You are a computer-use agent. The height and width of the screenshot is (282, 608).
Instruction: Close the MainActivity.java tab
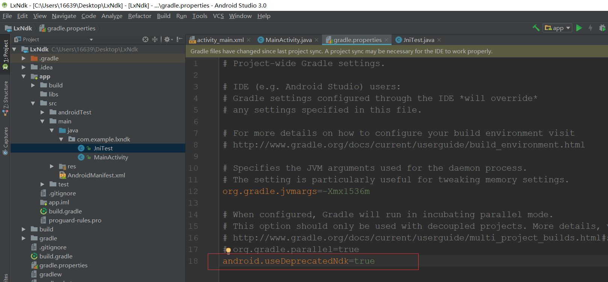pyautogui.click(x=317, y=40)
